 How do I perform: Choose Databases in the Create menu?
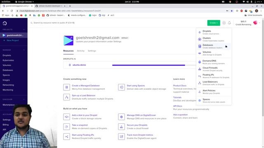click(214, 46)
